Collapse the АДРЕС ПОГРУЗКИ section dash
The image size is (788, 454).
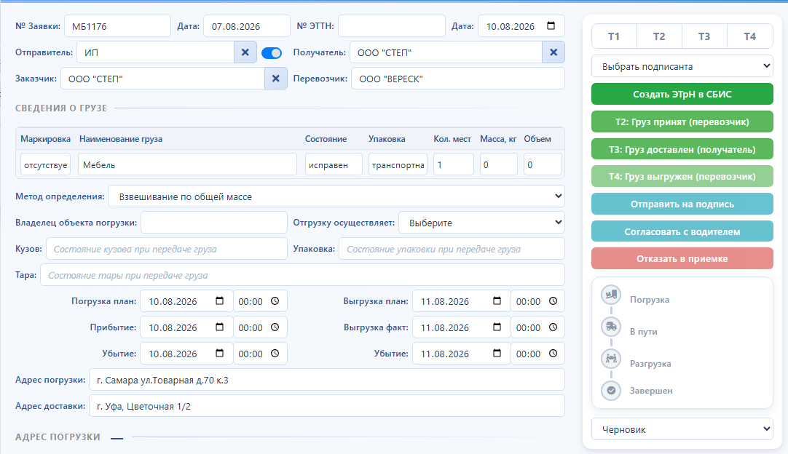(x=117, y=439)
